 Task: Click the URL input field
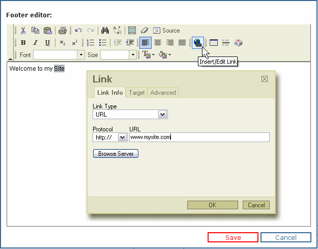coord(199,137)
